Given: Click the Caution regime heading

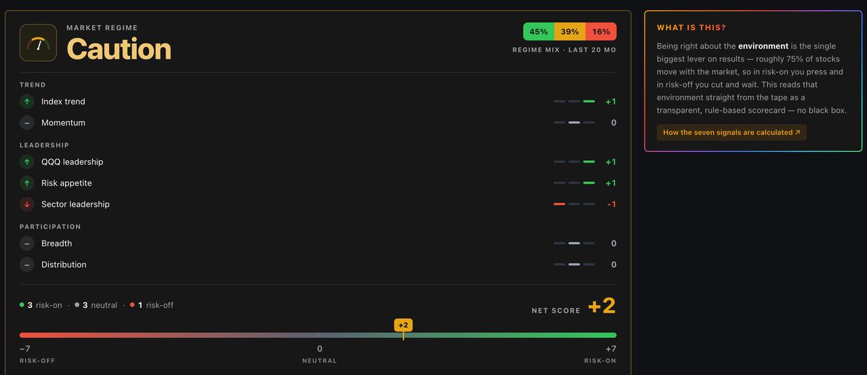Looking at the screenshot, I should pos(119,49).
